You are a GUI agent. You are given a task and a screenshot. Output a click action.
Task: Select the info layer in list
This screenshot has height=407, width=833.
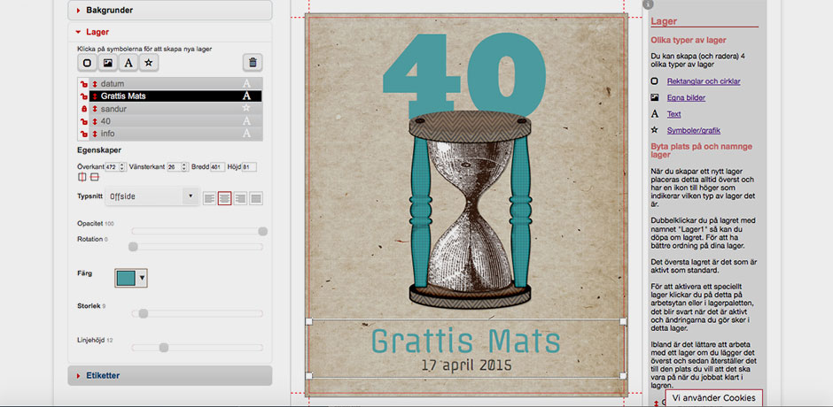pos(160,134)
